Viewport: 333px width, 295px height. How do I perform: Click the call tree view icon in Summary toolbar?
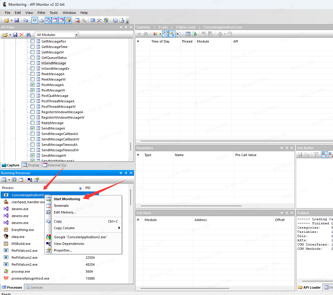pyautogui.click(x=165, y=34)
